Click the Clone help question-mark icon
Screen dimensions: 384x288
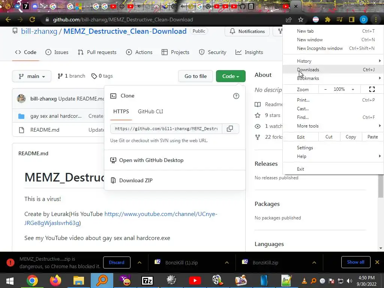pos(236,96)
